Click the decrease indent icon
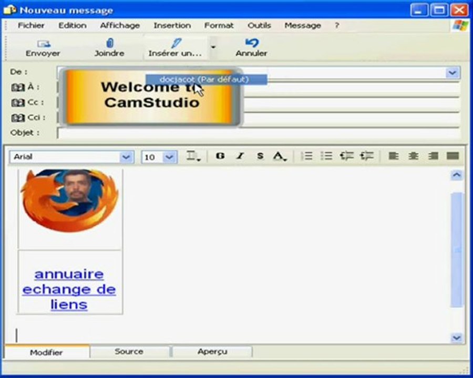This screenshot has height=378, width=473. (347, 156)
